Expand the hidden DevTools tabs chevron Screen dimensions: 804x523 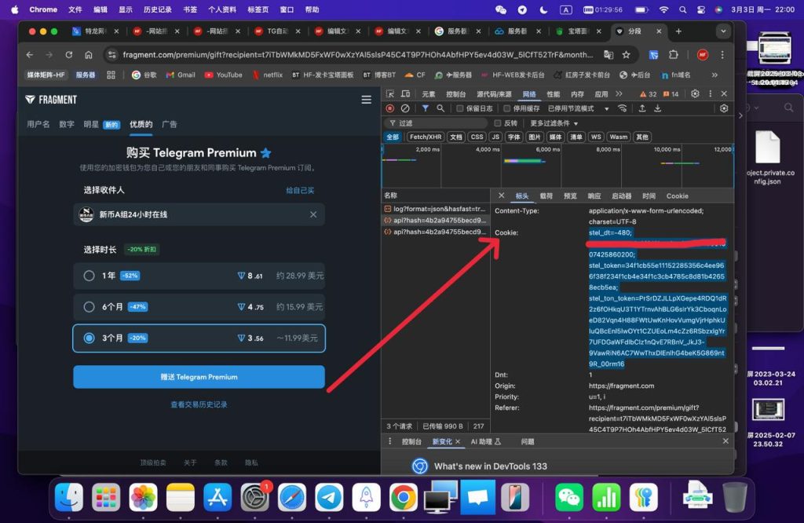pos(619,94)
